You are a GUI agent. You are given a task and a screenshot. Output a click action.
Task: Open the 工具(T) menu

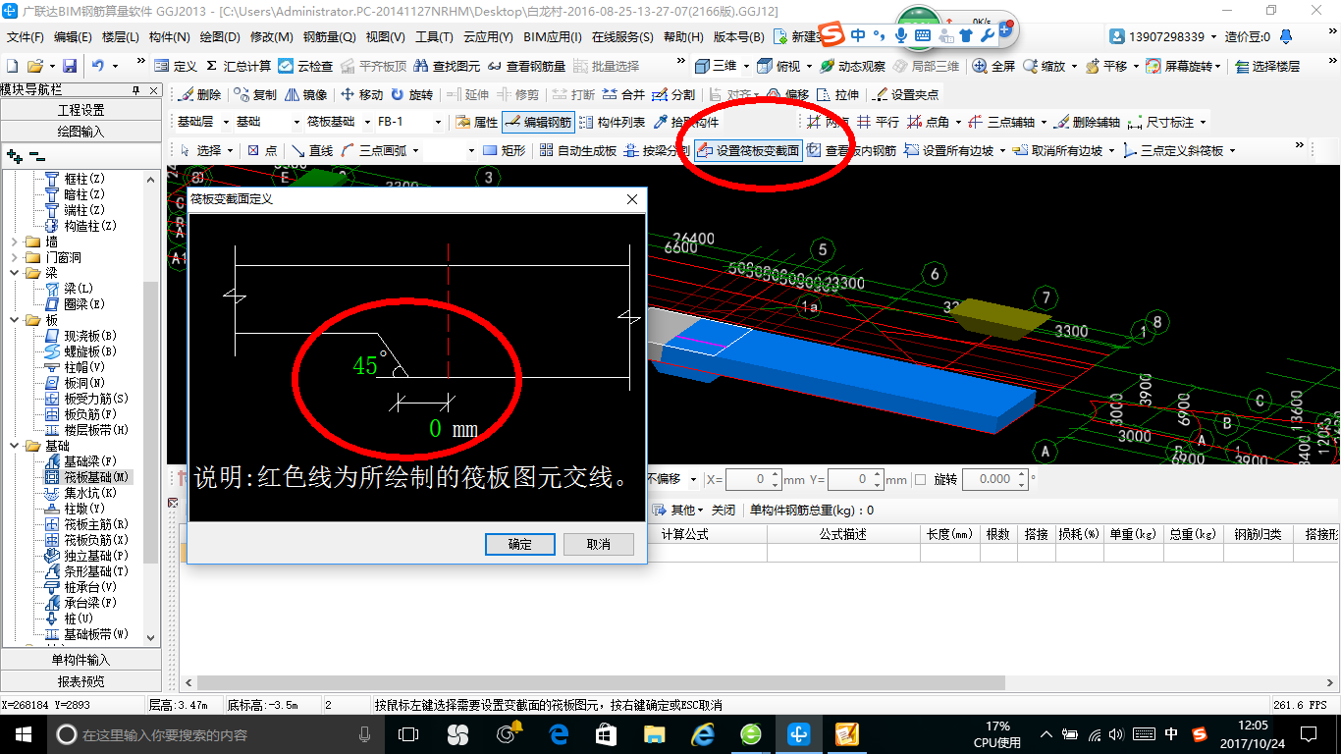(434, 37)
